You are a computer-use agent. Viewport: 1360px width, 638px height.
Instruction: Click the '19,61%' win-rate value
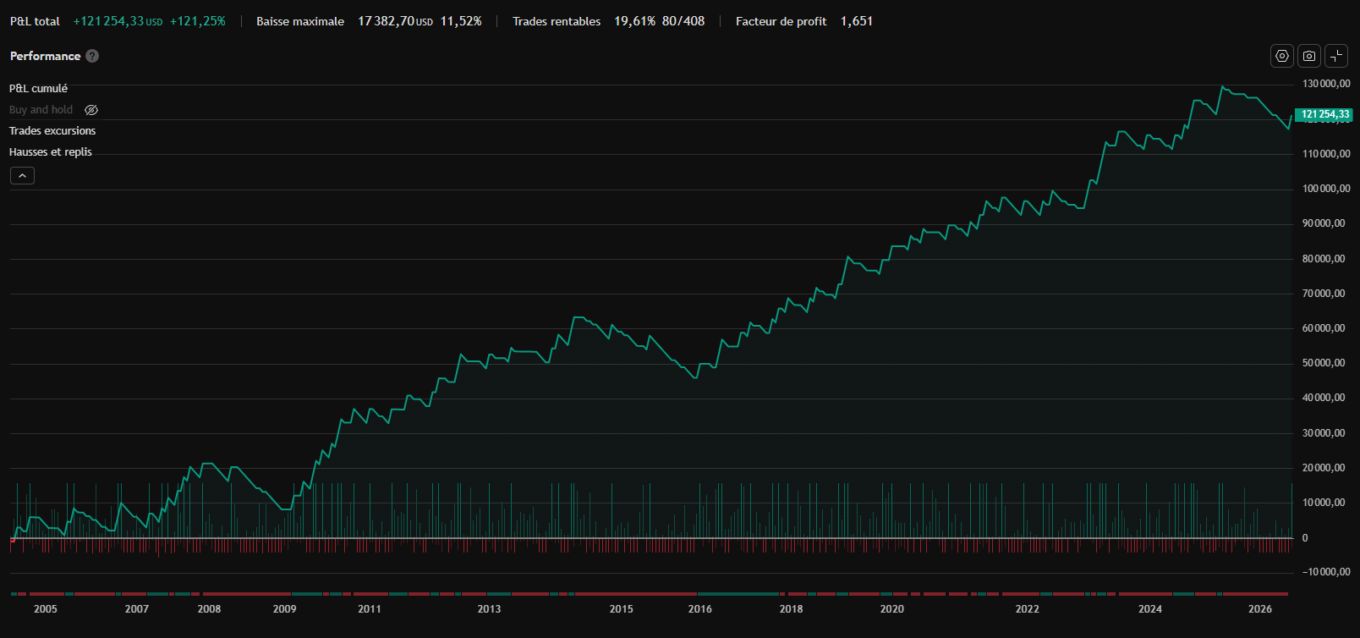pos(634,21)
